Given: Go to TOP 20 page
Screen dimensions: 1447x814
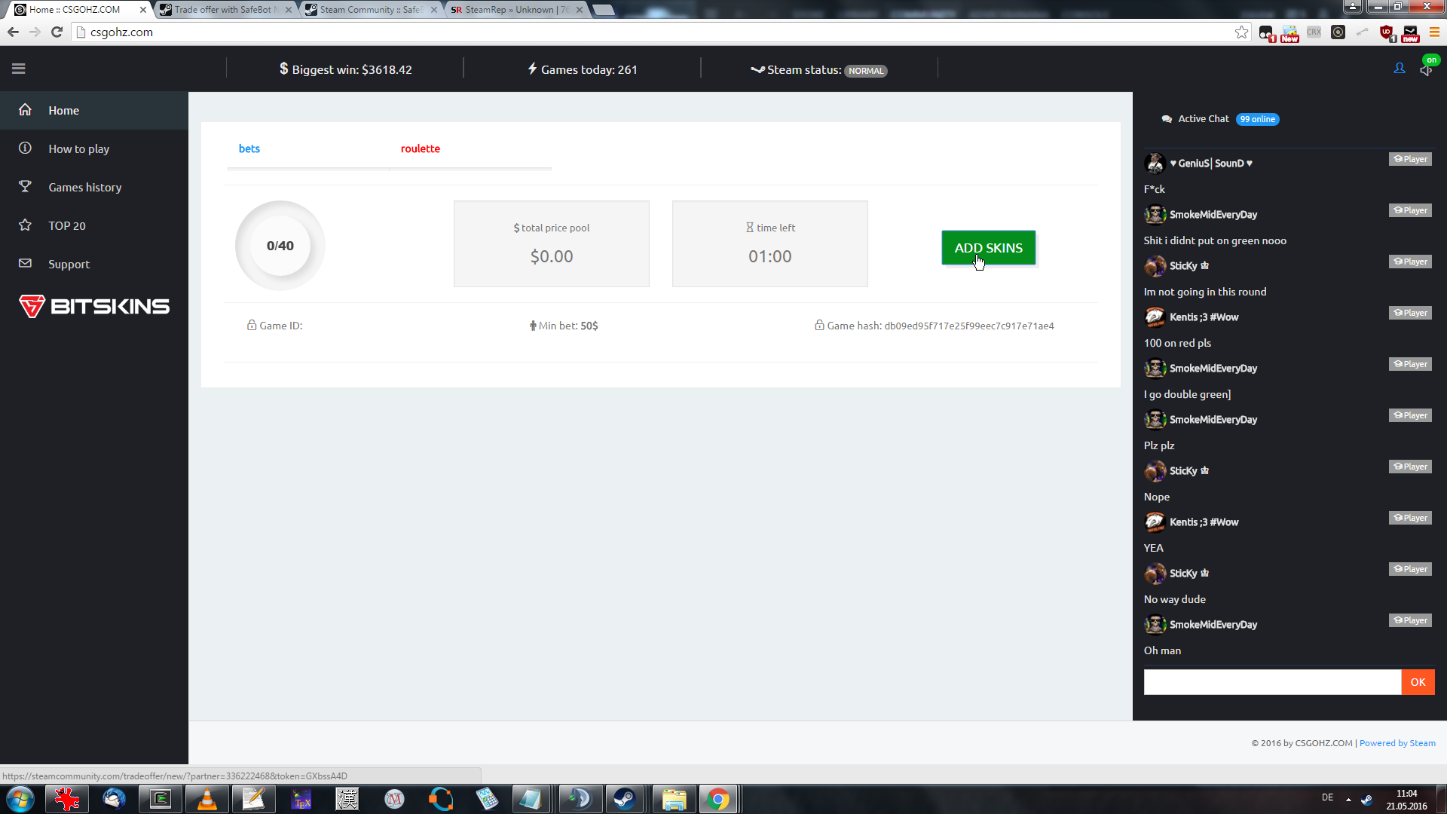Looking at the screenshot, I should (66, 225).
